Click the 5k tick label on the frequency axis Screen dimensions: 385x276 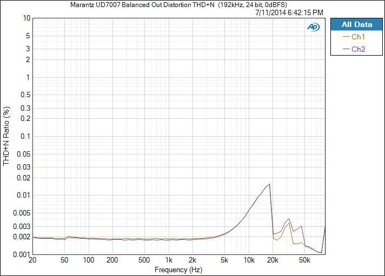click(224, 260)
